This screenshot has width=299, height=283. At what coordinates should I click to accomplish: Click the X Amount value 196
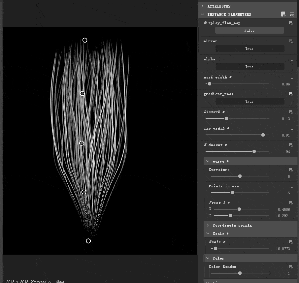(287, 152)
